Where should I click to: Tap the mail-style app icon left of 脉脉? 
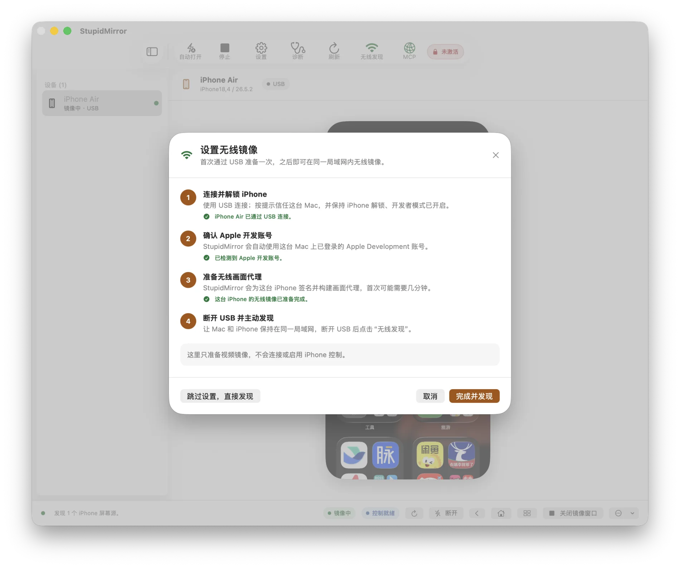[x=354, y=455]
